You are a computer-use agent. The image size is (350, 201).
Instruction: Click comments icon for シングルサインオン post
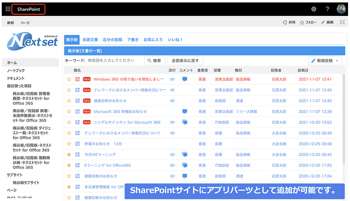(184, 122)
